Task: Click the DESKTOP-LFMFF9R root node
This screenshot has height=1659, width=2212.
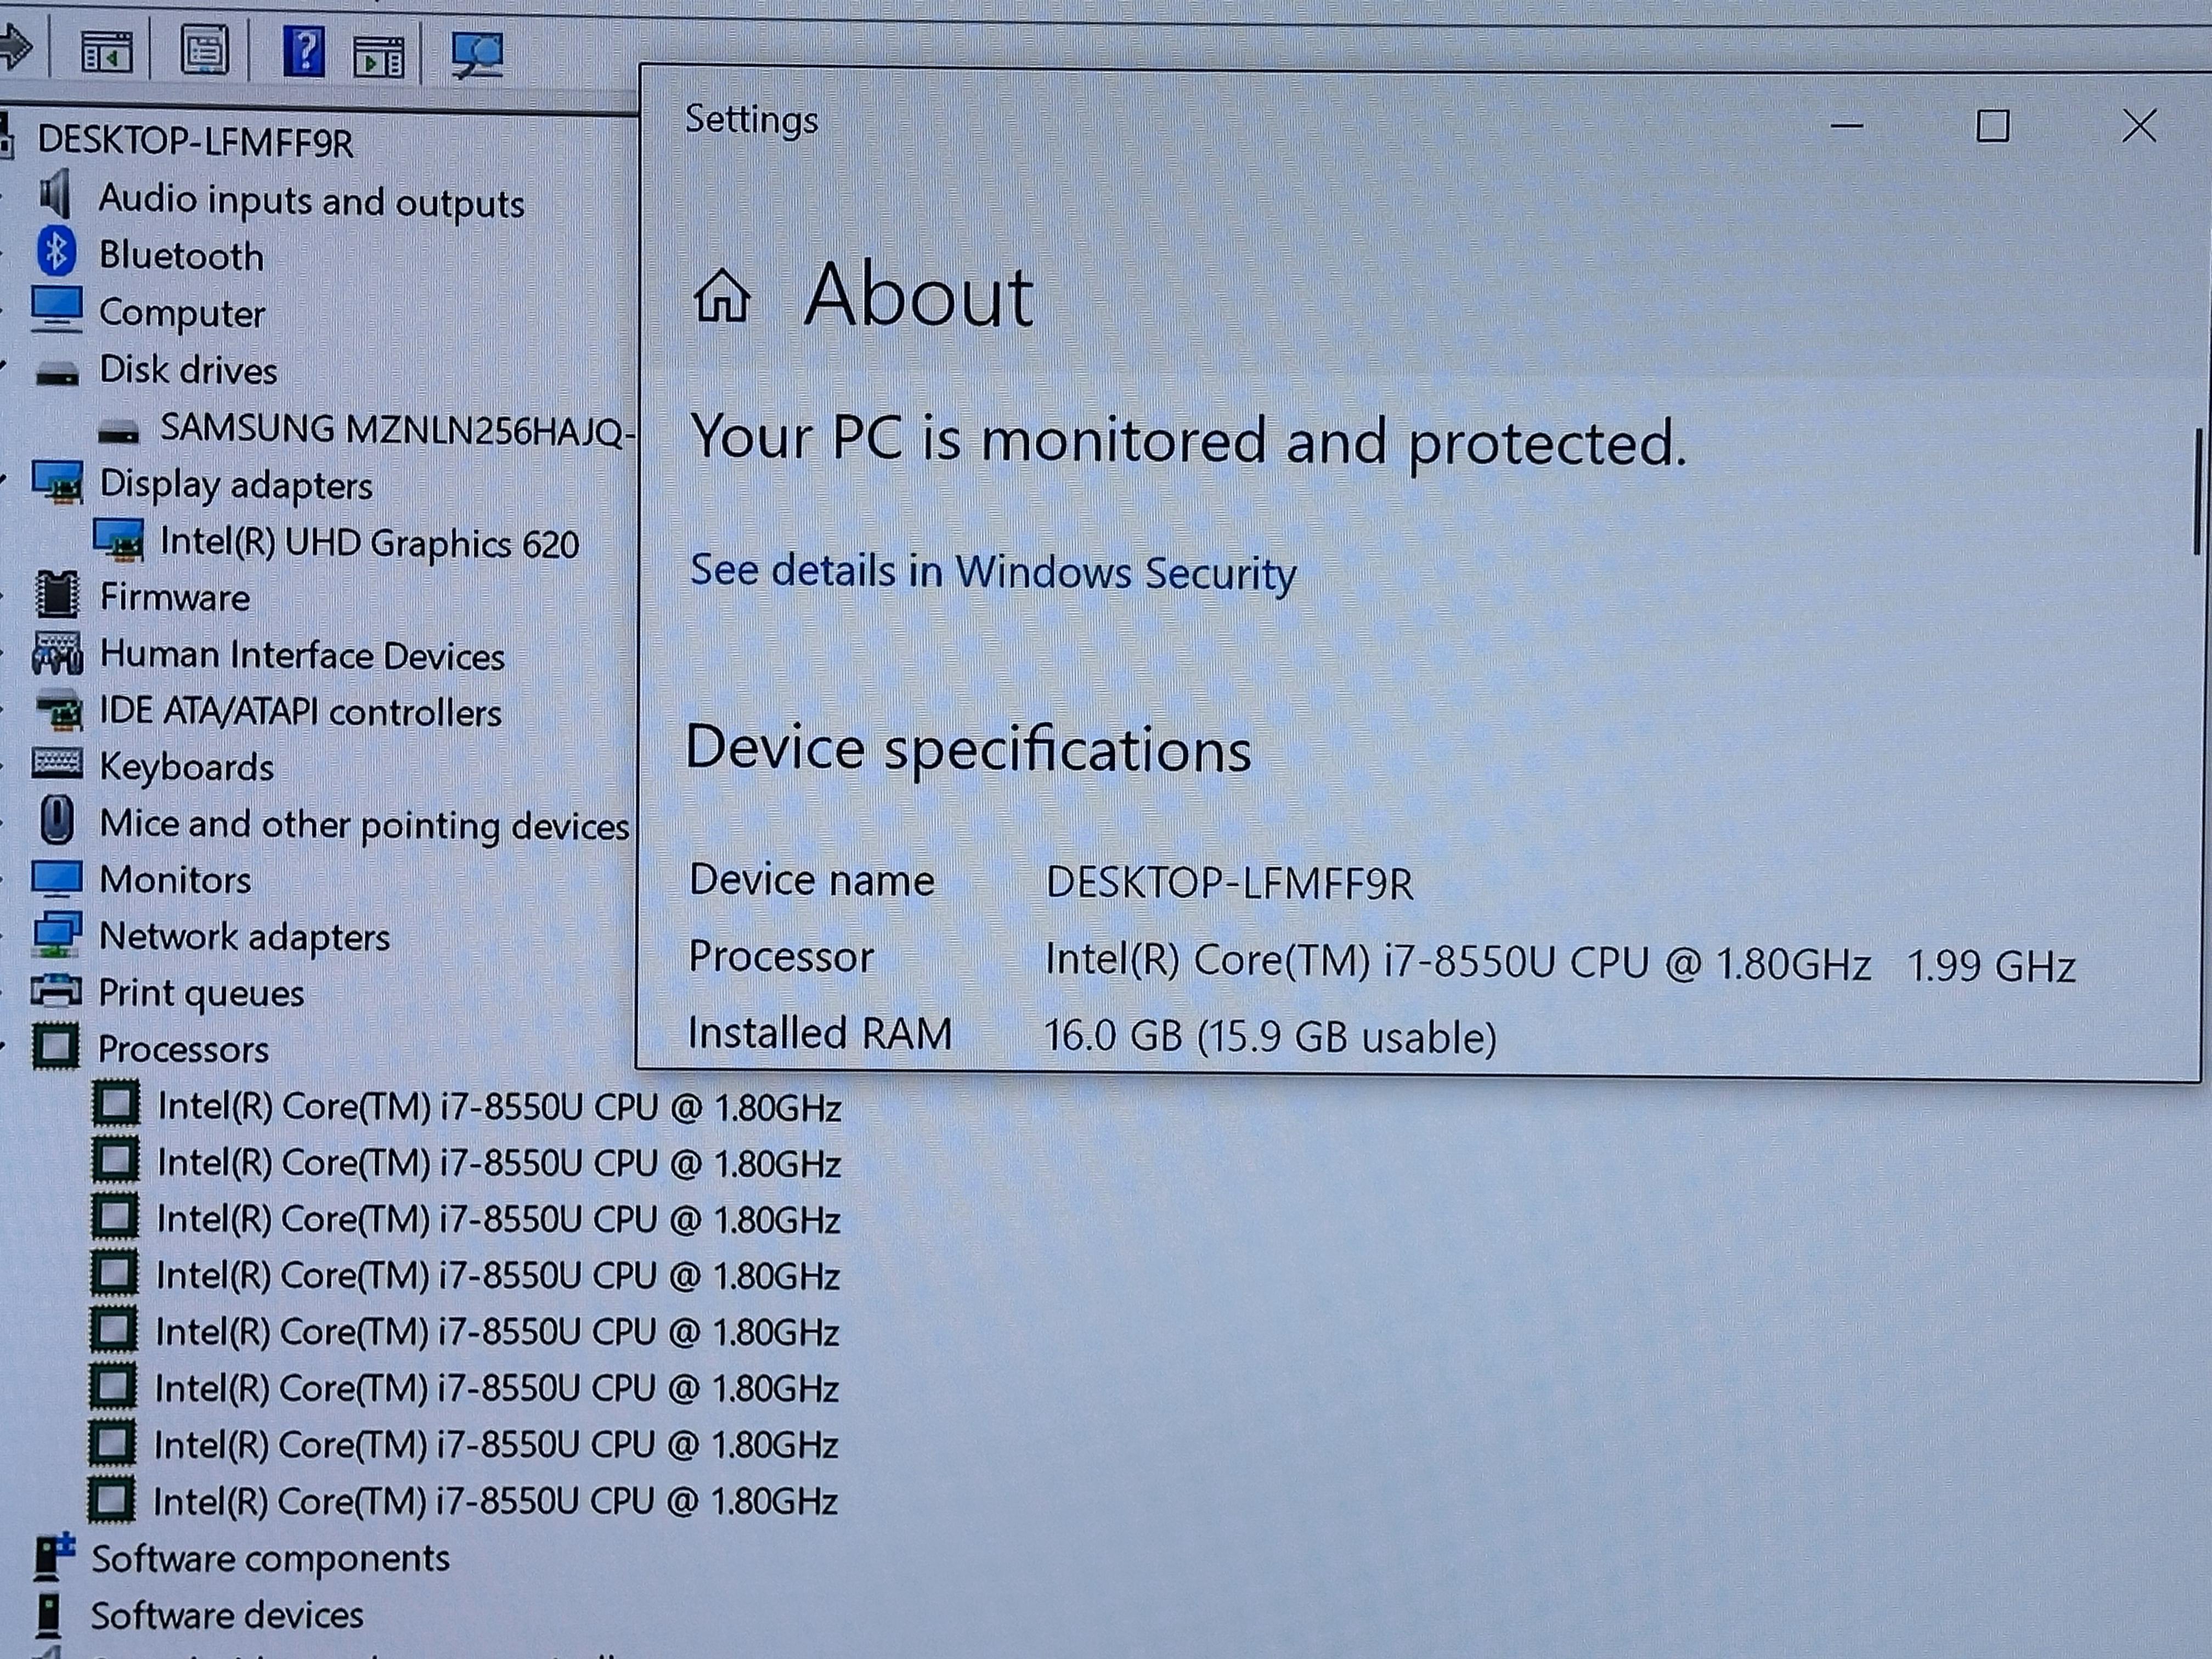Action: 195,142
